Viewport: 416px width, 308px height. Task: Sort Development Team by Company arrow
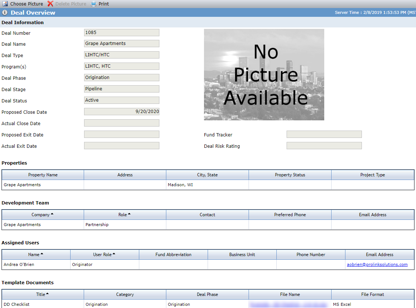pos(52,214)
